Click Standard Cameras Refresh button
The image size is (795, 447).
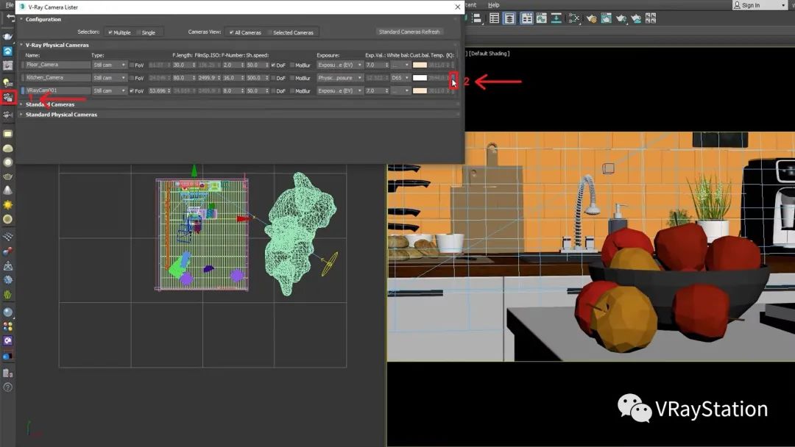409,32
